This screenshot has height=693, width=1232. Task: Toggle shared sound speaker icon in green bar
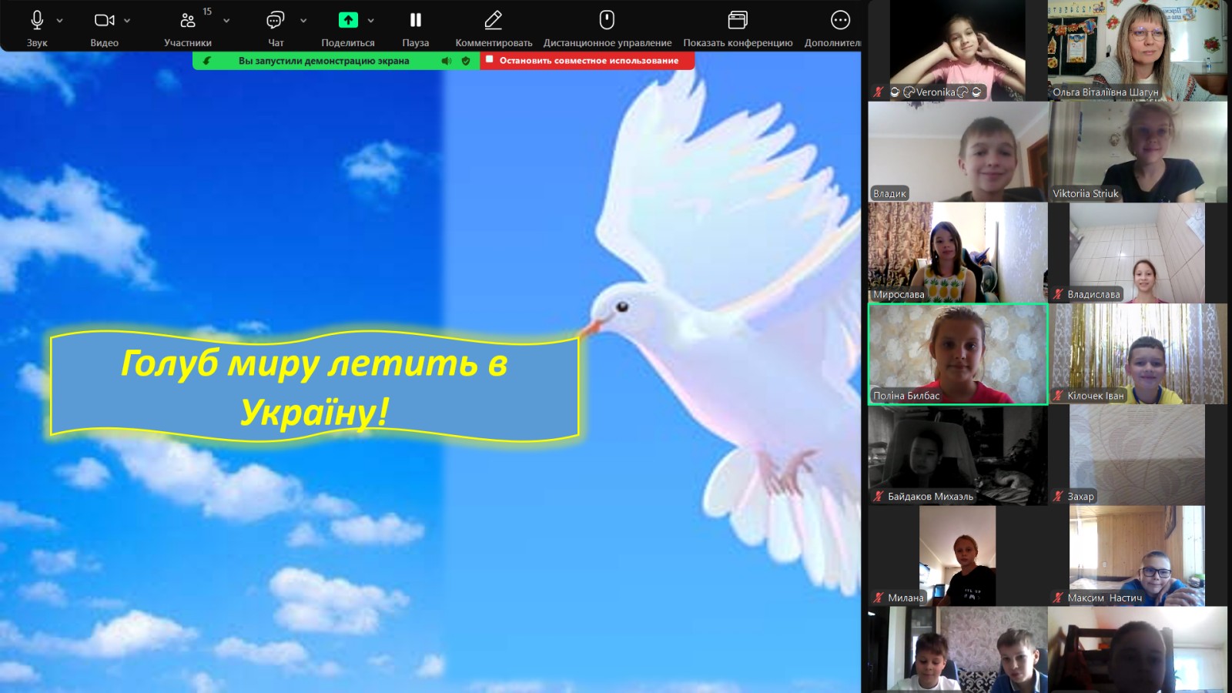pyautogui.click(x=447, y=61)
